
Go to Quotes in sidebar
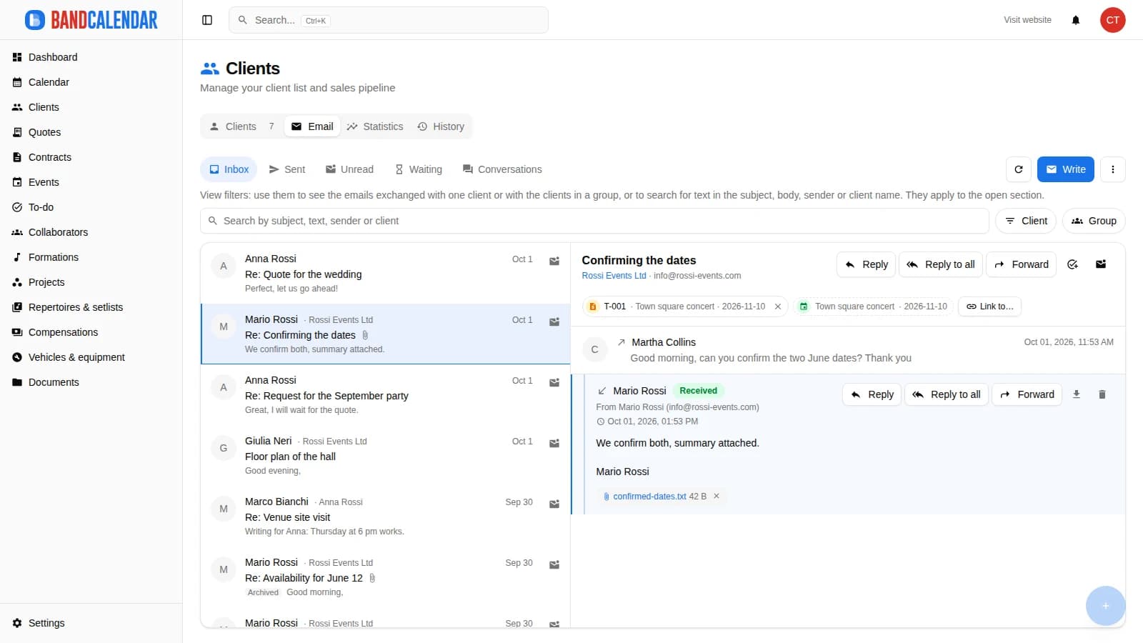coord(91,132)
